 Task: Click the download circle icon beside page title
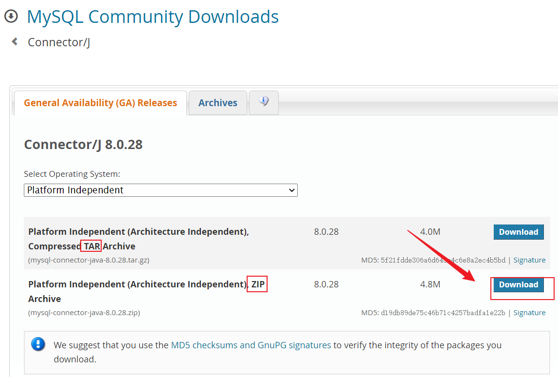click(x=11, y=16)
